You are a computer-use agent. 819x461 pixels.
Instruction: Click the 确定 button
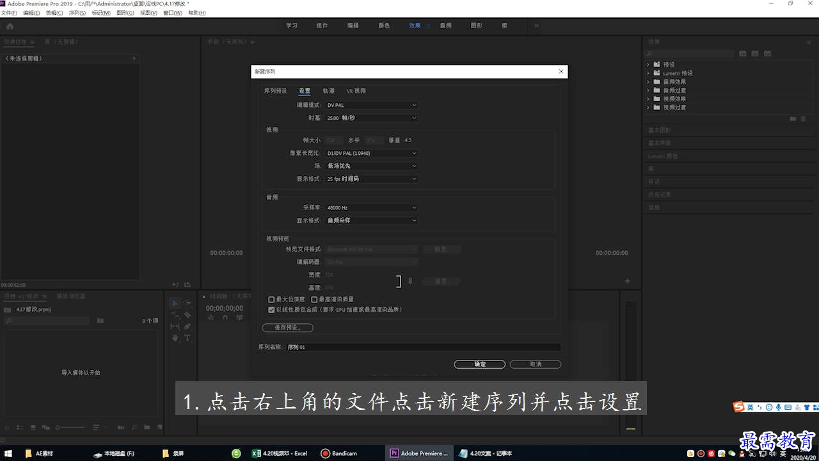pyautogui.click(x=479, y=364)
